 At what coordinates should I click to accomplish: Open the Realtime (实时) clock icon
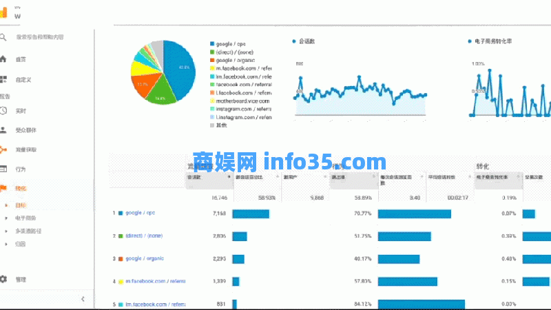(3, 111)
